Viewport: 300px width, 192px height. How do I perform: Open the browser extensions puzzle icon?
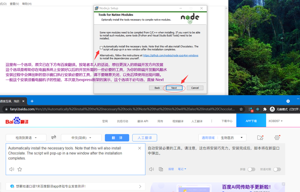[265, 109]
